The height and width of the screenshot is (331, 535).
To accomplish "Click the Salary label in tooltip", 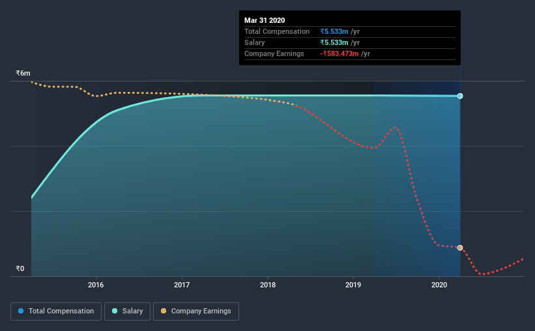I will 255,42.
